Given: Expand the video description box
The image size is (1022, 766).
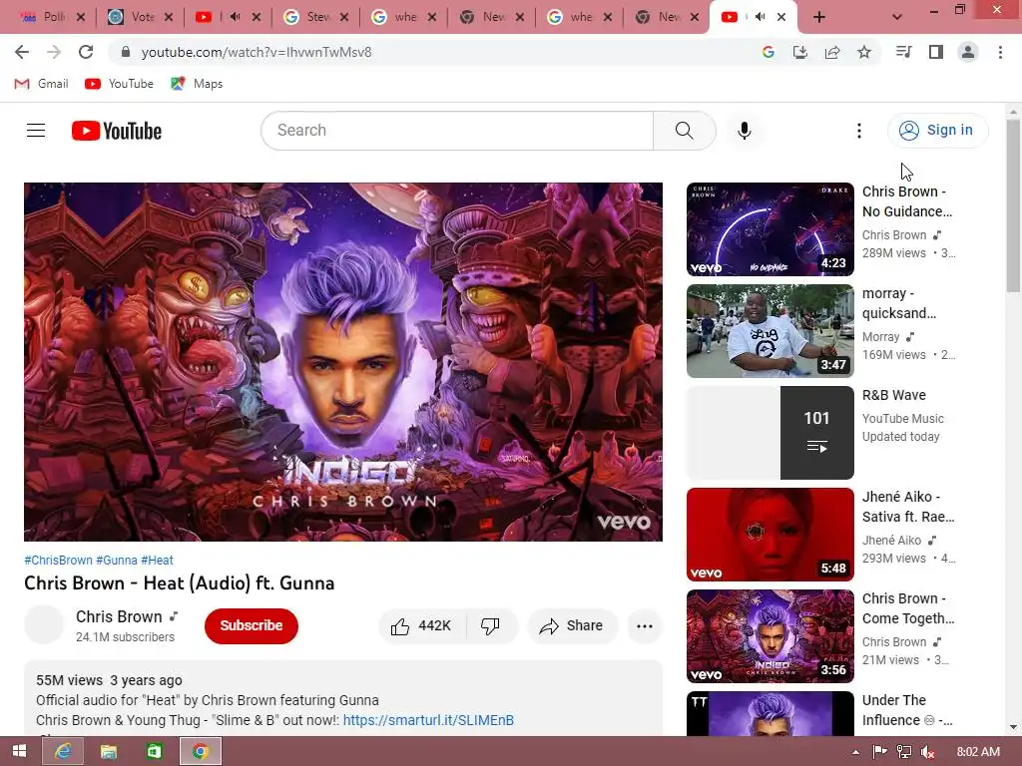Looking at the screenshot, I should pos(343,699).
